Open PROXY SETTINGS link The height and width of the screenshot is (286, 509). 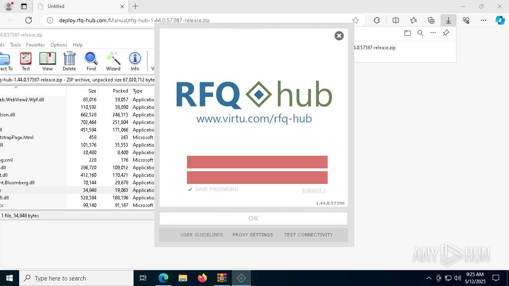[x=253, y=235]
